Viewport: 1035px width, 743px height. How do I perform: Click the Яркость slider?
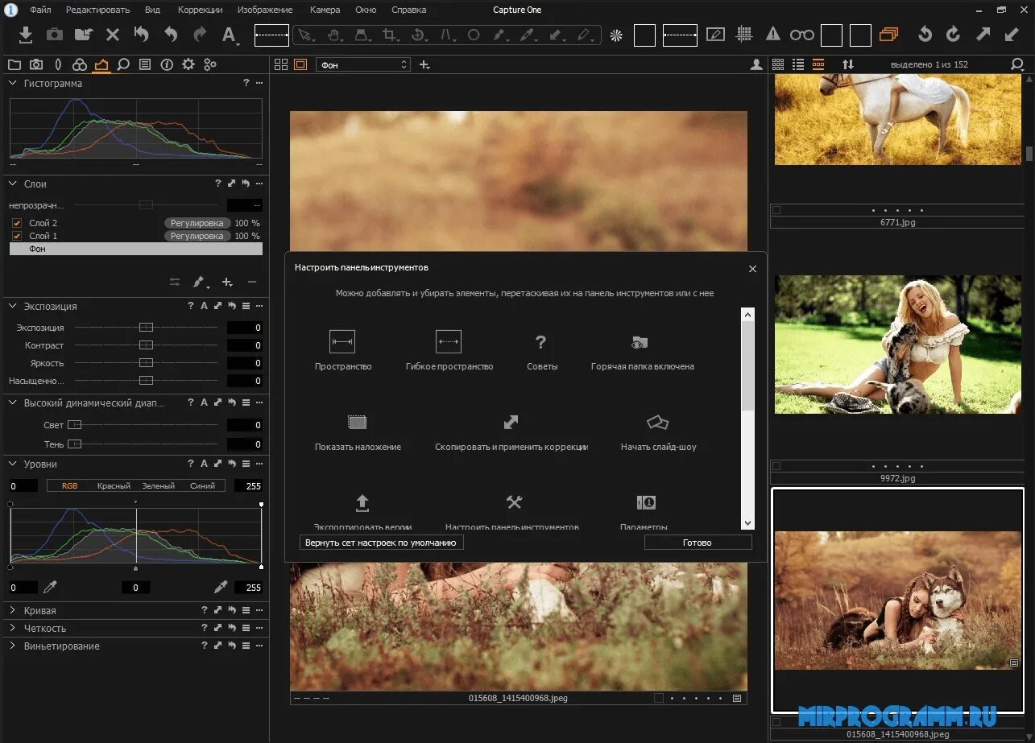pyautogui.click(x=145, y=363)
